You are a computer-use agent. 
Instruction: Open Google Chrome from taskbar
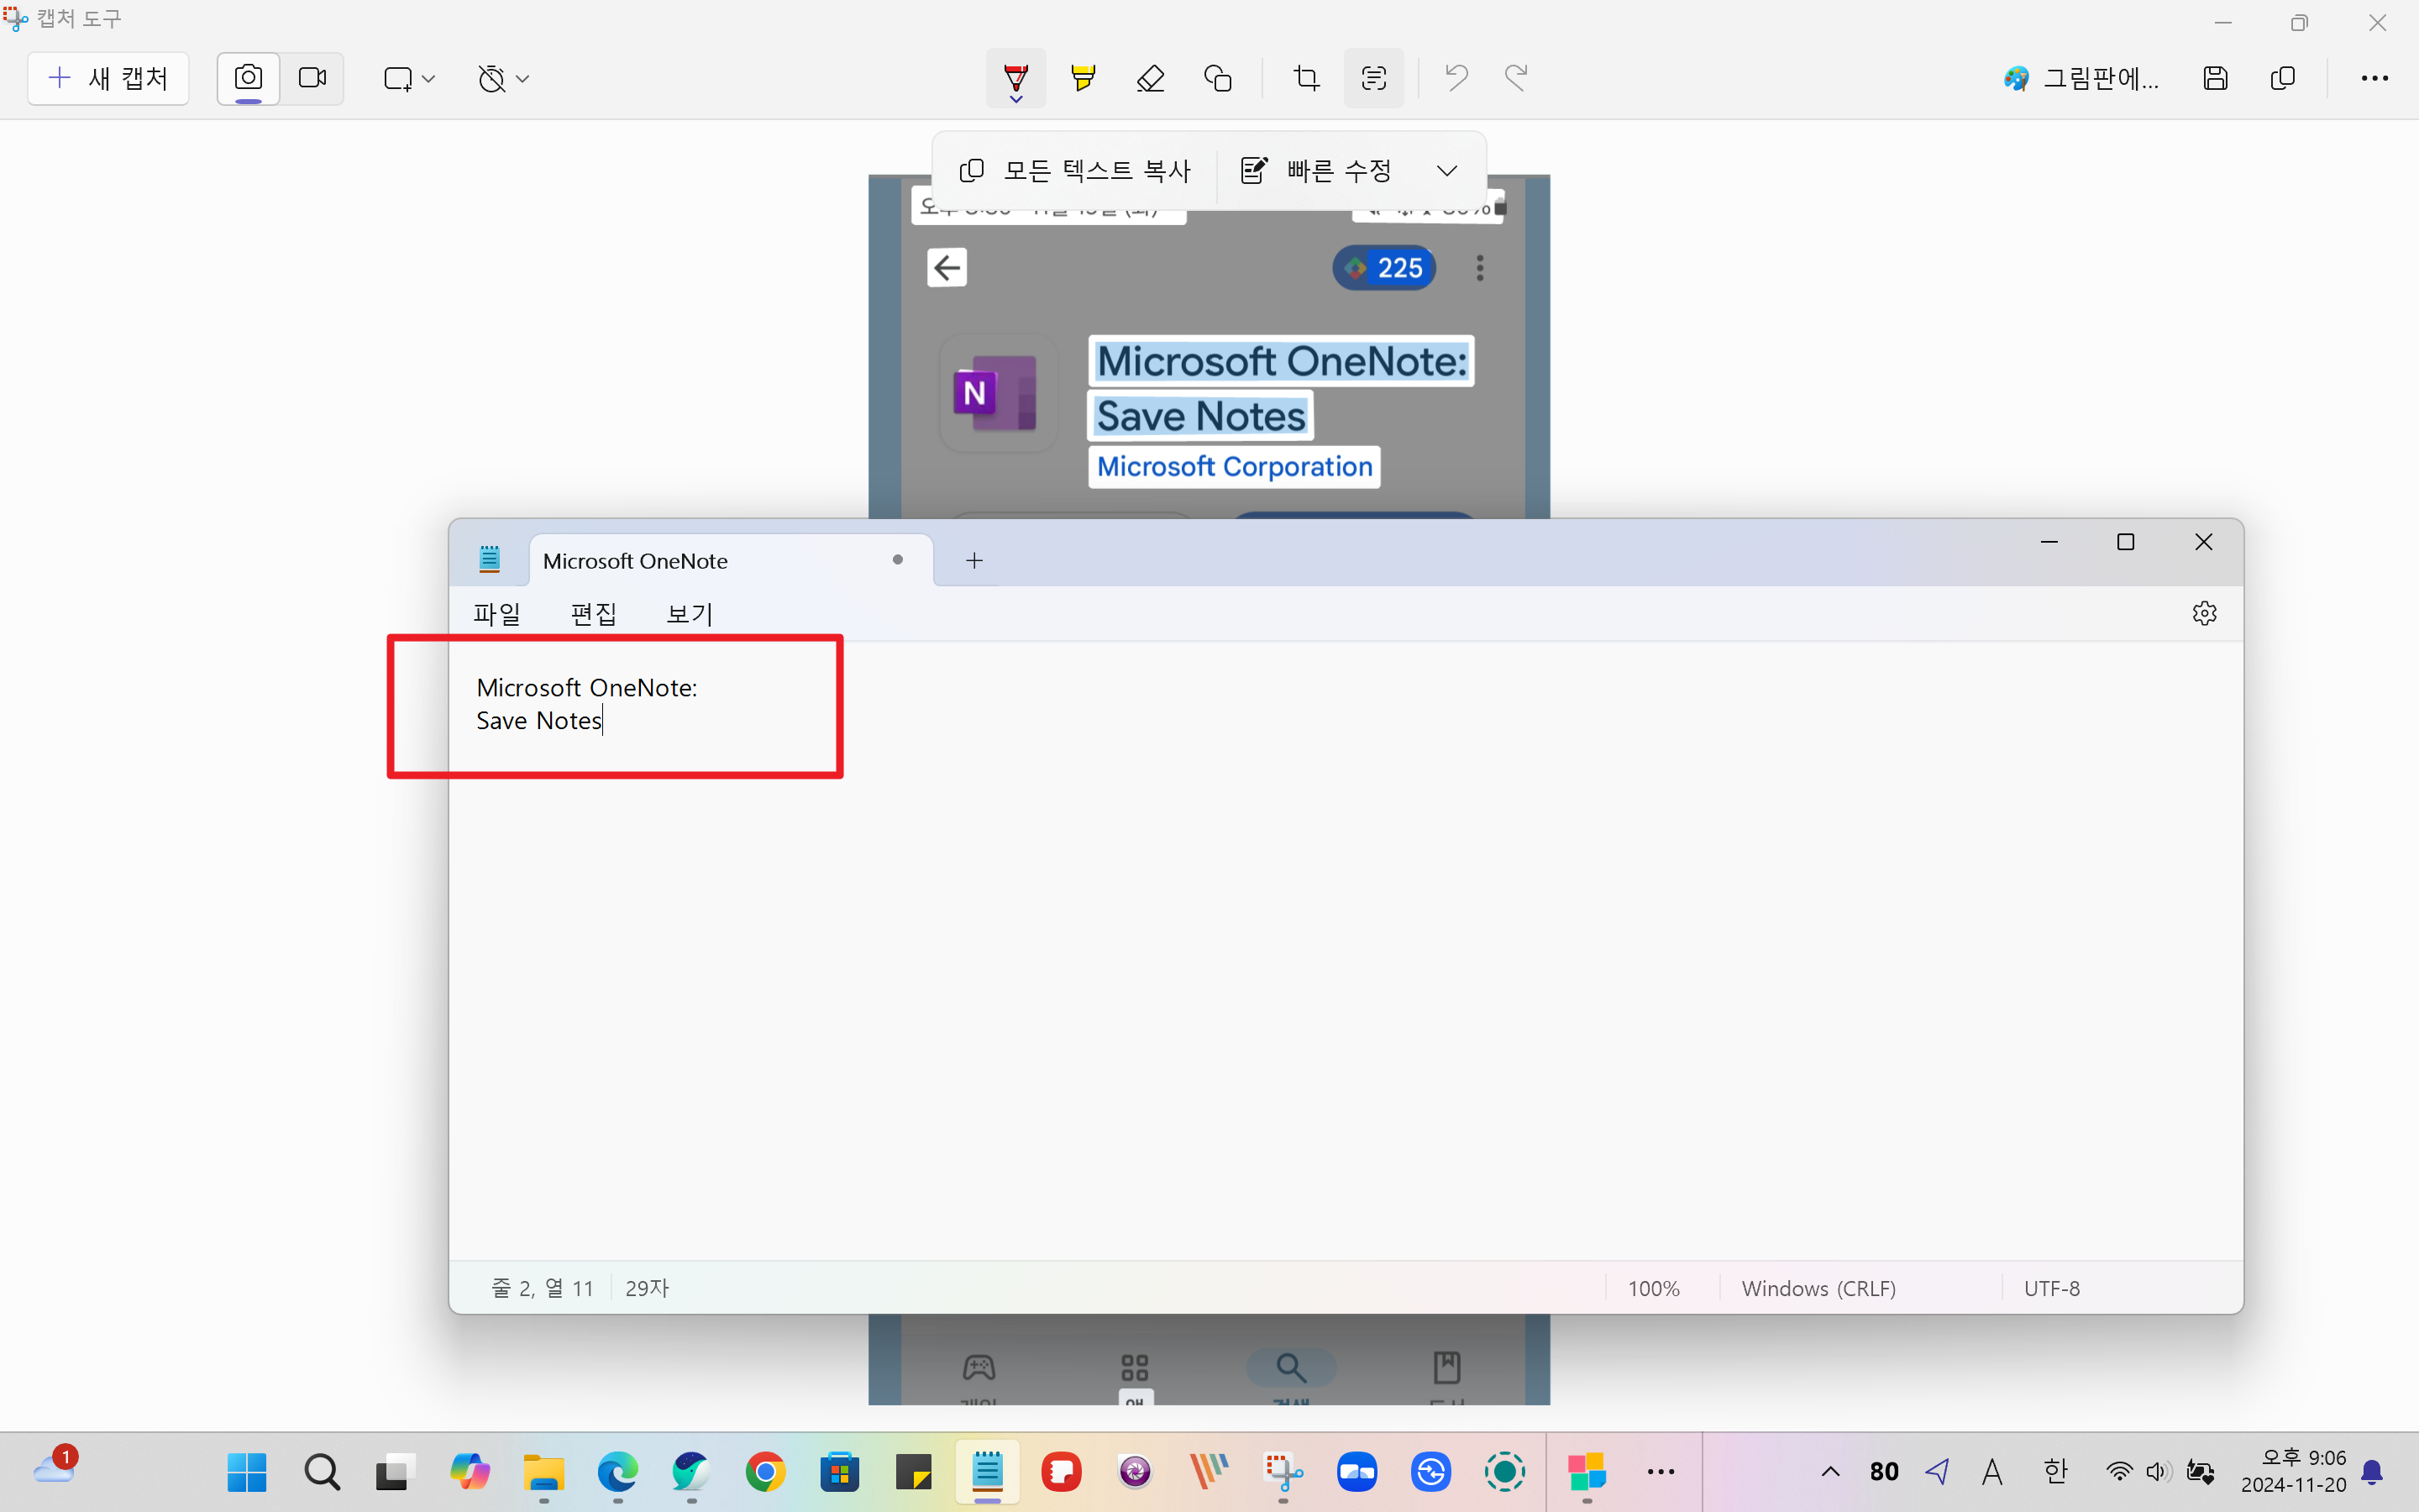[764, 1472]
